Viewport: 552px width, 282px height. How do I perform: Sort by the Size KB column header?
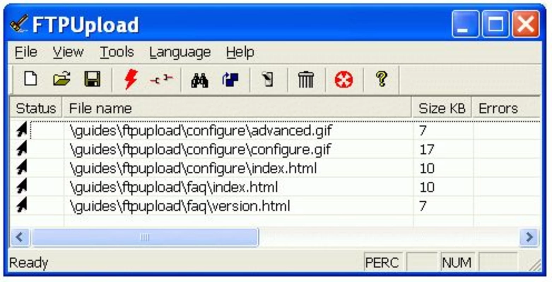[442, 108]
